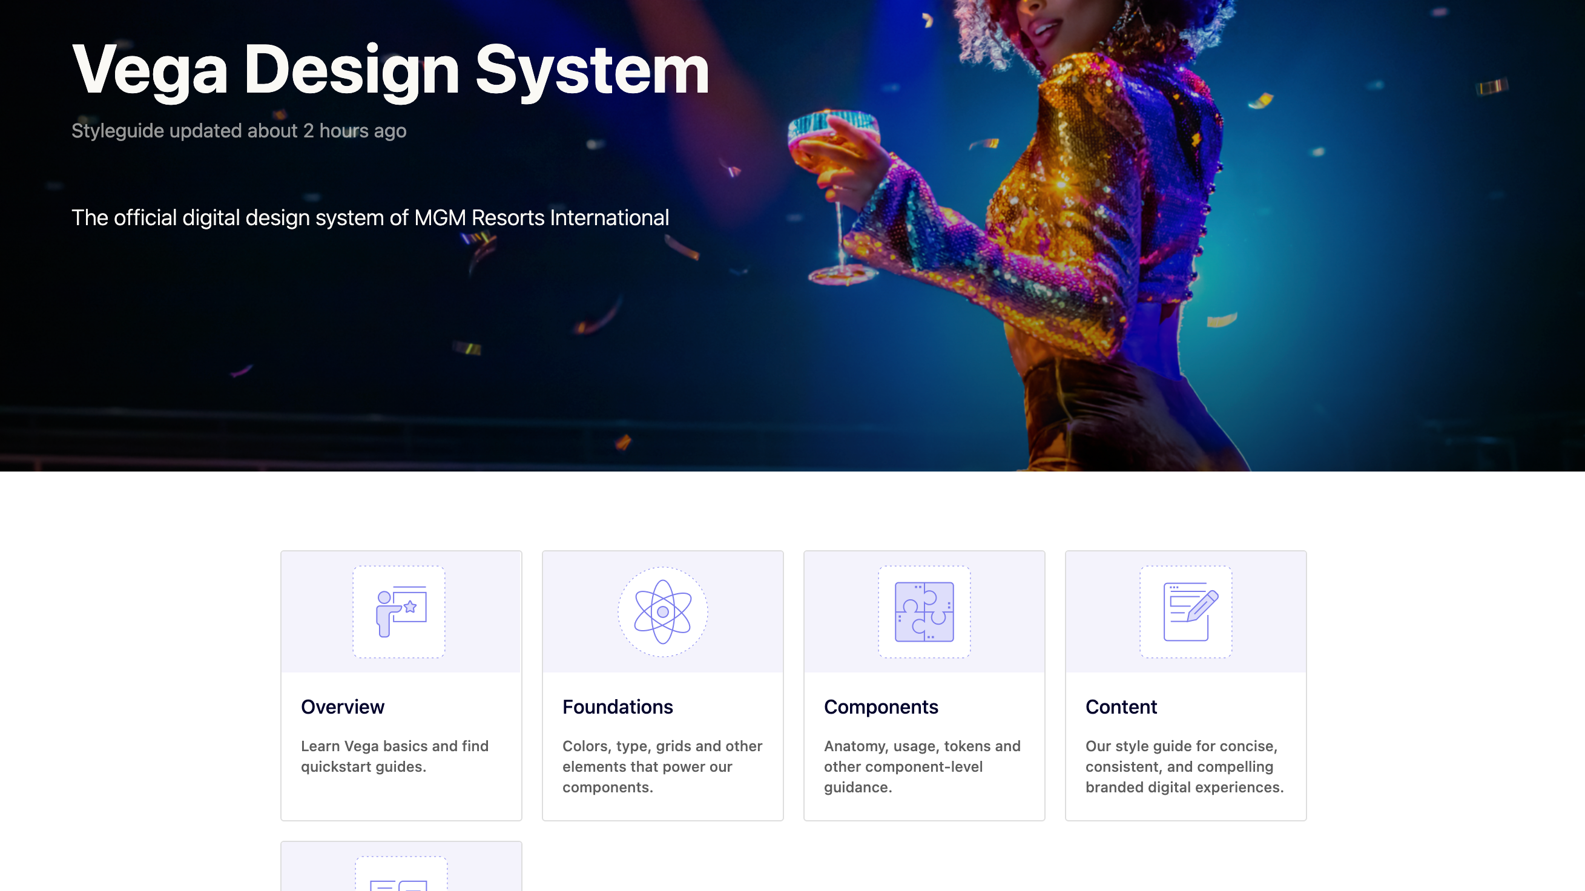The image size is (1585, 891).
Task: Click the MGM Resorts International tagline
Action: point(370,217)
